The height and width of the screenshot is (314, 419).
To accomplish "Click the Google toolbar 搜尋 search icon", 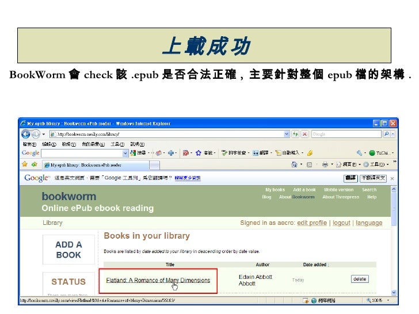I will tap(133, 153).
